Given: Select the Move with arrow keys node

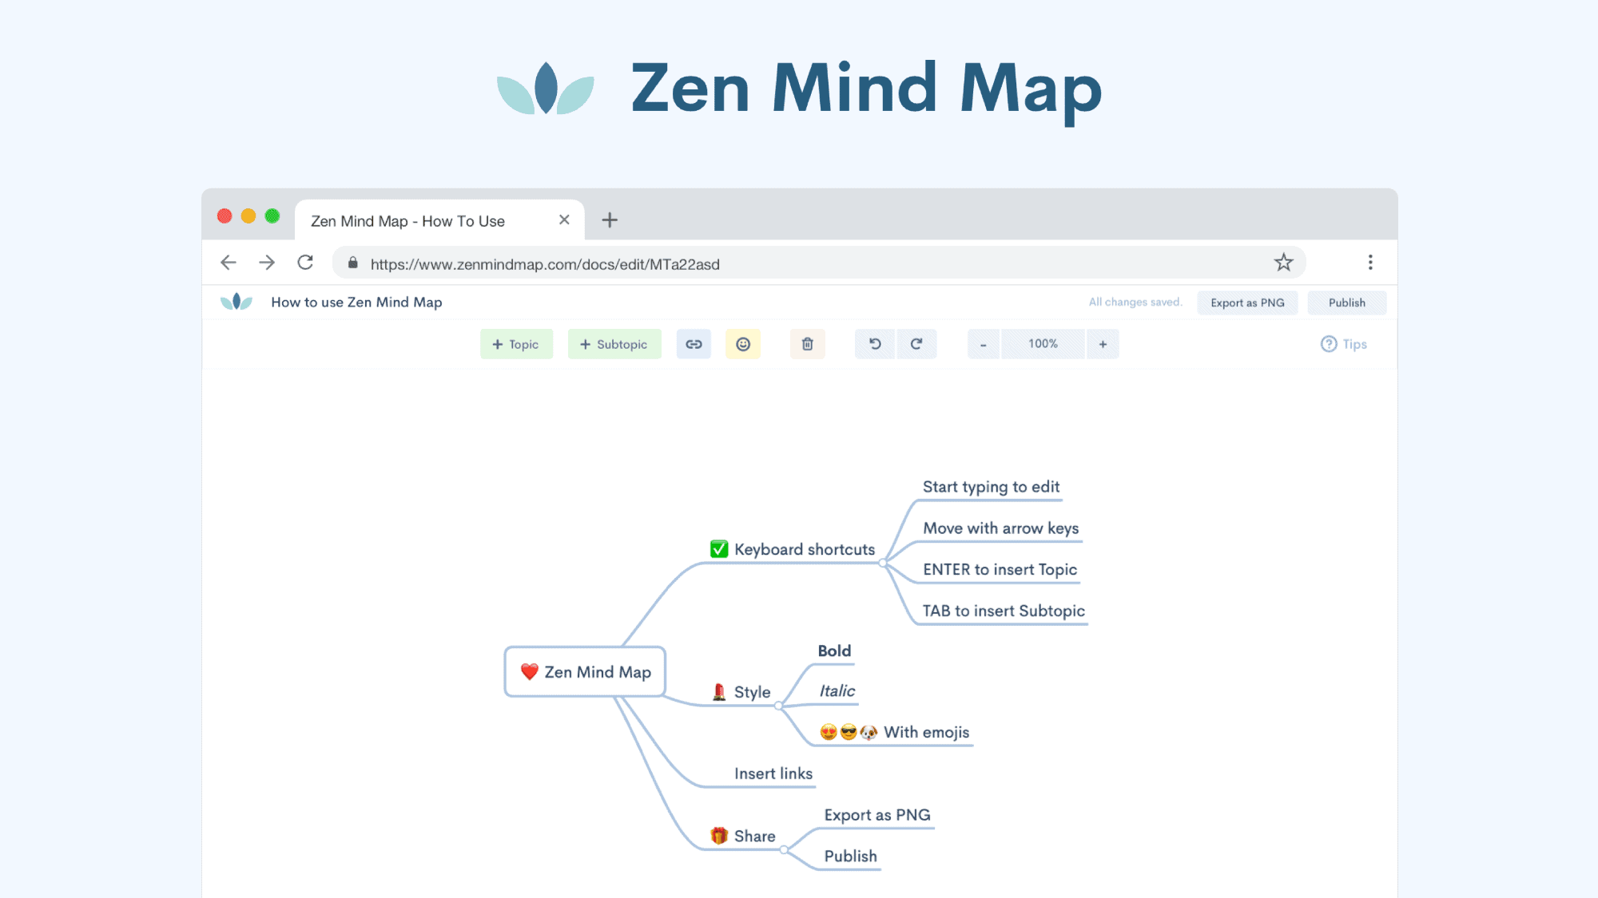Looking at the screenshot, I should click(1000, 528).
